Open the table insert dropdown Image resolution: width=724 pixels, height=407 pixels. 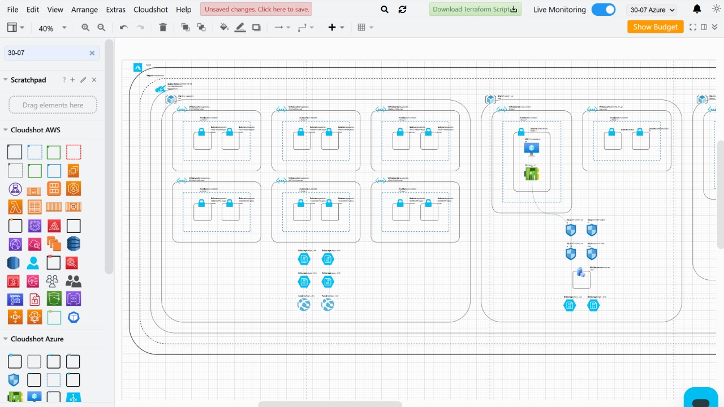(365, 27)
